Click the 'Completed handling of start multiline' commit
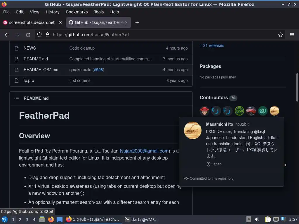The image size is (299, 224). coord(111,59)
